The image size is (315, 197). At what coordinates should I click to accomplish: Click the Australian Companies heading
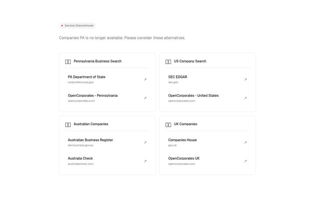click(x=91, y=124)
